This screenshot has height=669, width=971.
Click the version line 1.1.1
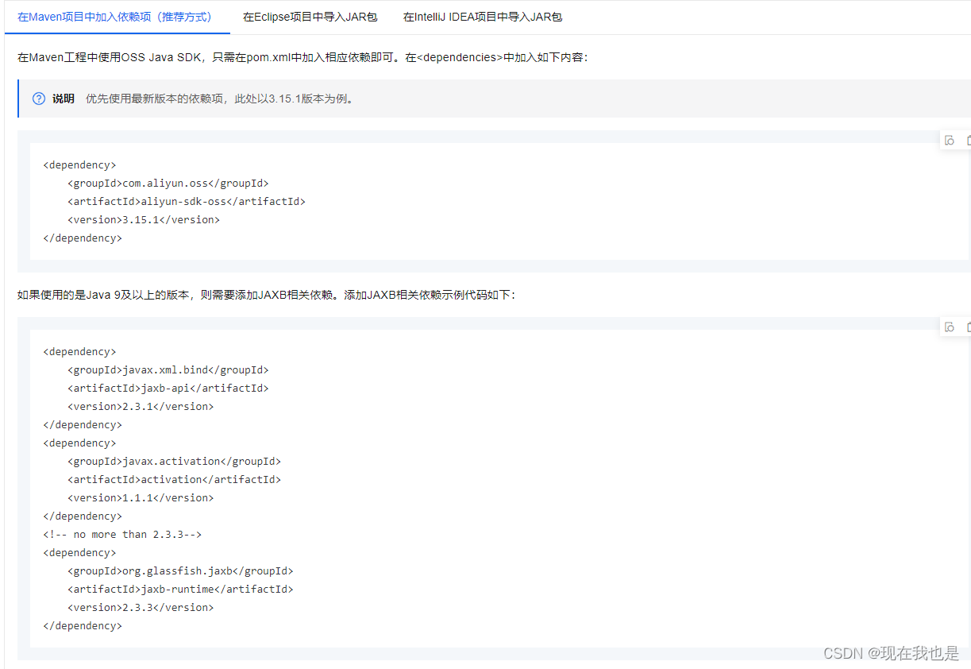click(x=141, y=497)
